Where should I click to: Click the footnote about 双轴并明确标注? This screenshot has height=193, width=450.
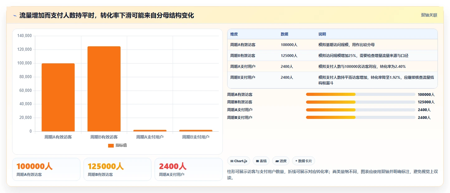(333, 175)
